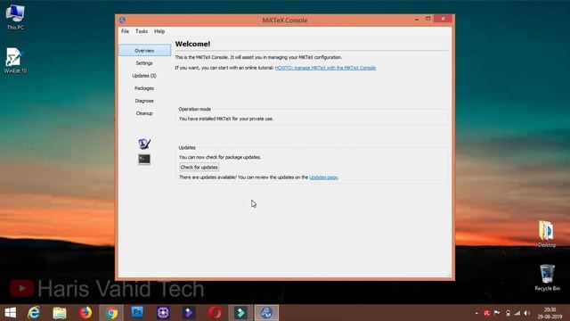Click the MiKTeX Console title bar icon

[123, 20]
